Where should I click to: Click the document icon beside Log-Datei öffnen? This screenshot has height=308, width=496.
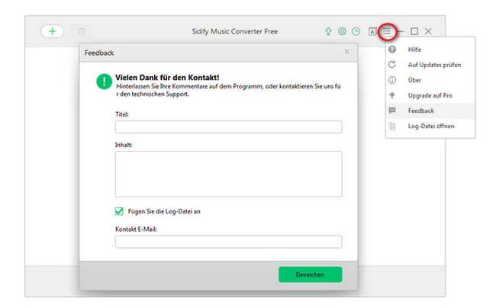point(392,126)
